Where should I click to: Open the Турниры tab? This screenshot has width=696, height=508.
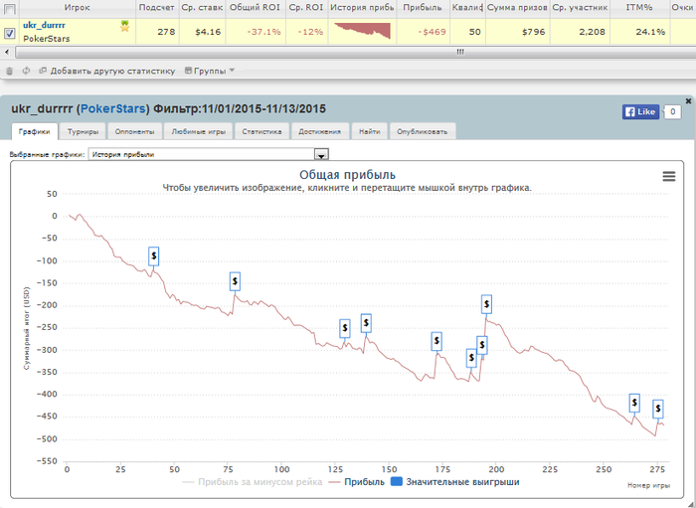coord(83,132)
